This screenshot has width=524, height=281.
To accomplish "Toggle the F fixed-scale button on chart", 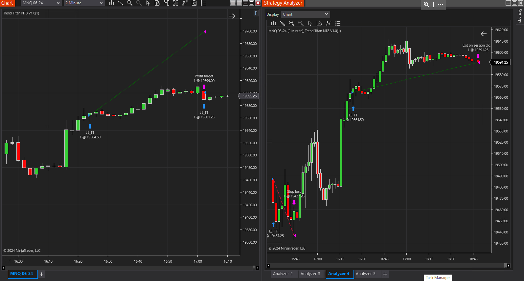I will (x=256, y=13).
